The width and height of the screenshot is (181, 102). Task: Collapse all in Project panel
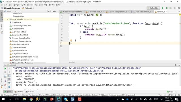tap(50, 11)
